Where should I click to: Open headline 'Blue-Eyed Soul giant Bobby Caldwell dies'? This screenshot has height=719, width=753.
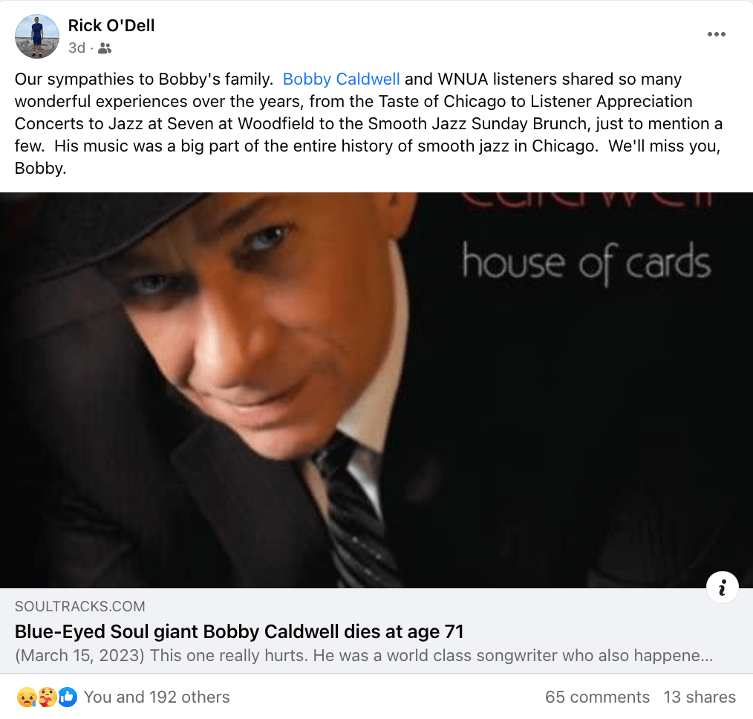pyautogui.click(x=239, y=631)
